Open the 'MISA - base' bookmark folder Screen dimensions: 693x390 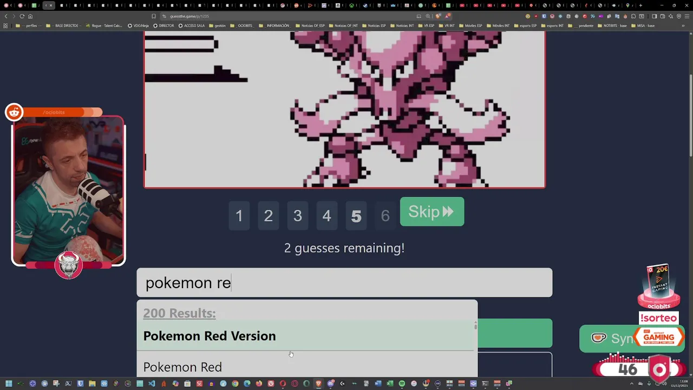(x=643, y=25)
